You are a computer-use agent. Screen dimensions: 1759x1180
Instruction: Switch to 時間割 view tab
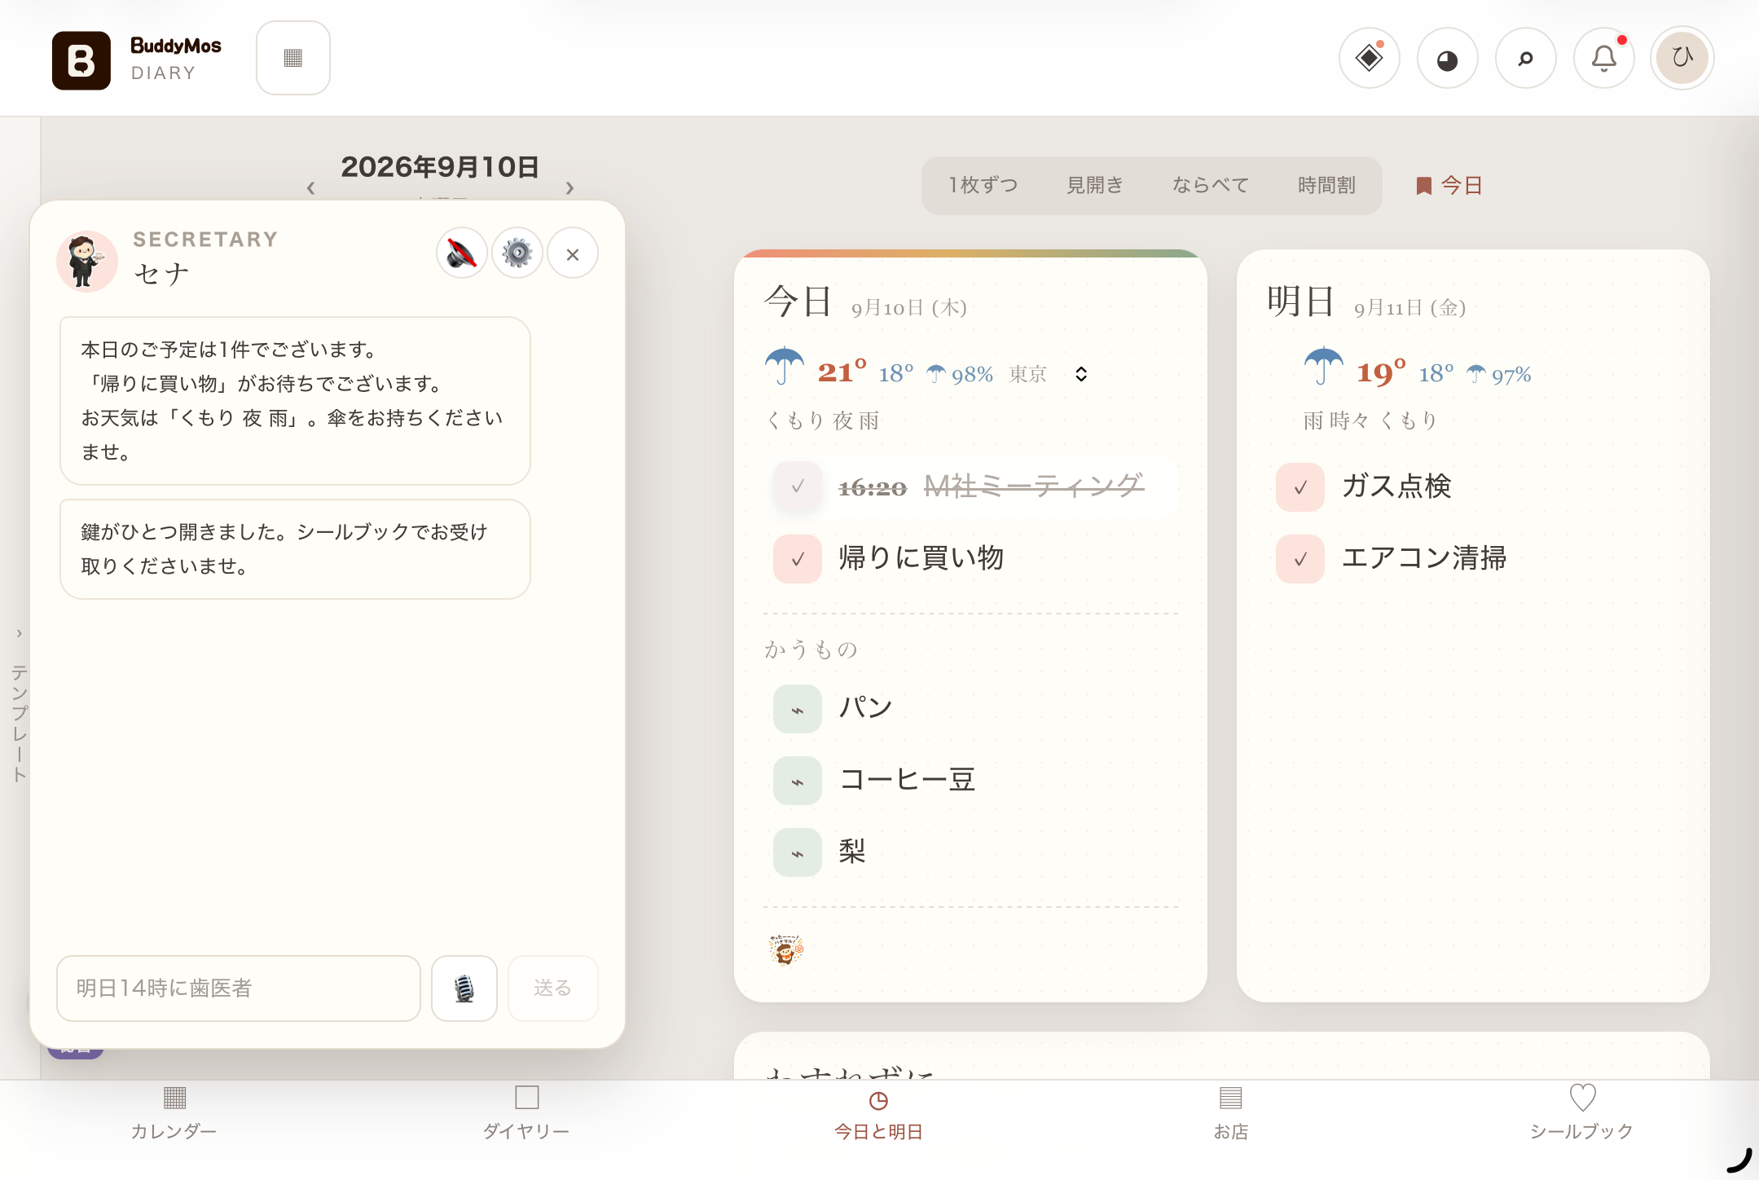pos(1326,186)
